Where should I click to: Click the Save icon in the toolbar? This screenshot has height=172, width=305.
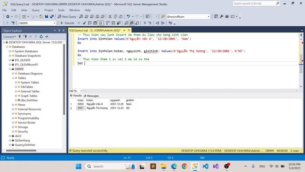46,17
